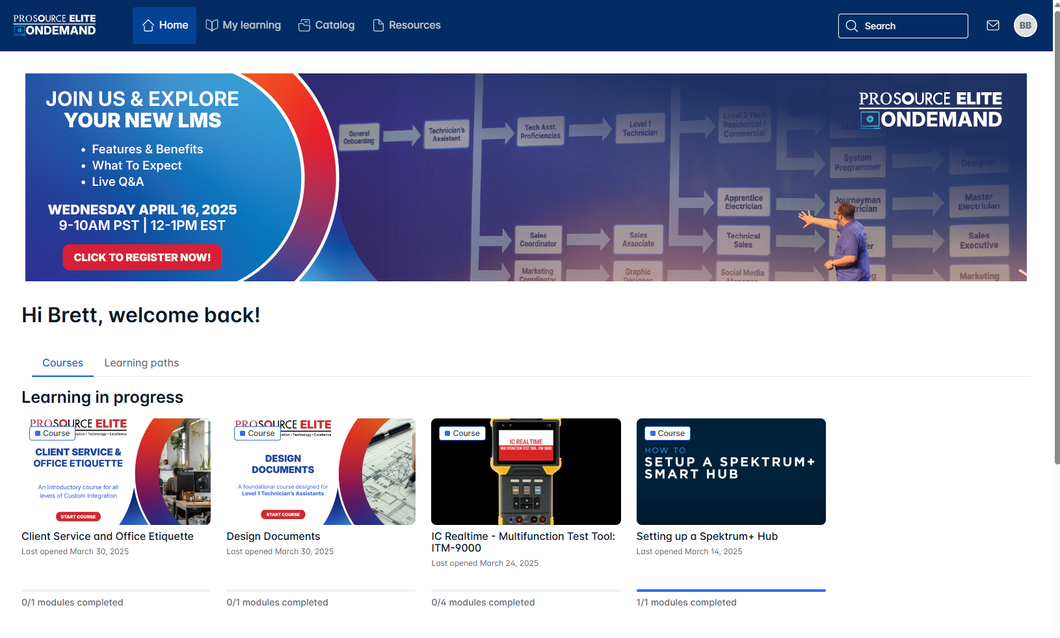Click the Catalog icon in navbar

pyautogui.click(x=304, y=25)
